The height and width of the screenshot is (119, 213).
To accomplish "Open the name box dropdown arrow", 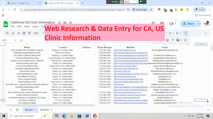I will tap(15, 40).
